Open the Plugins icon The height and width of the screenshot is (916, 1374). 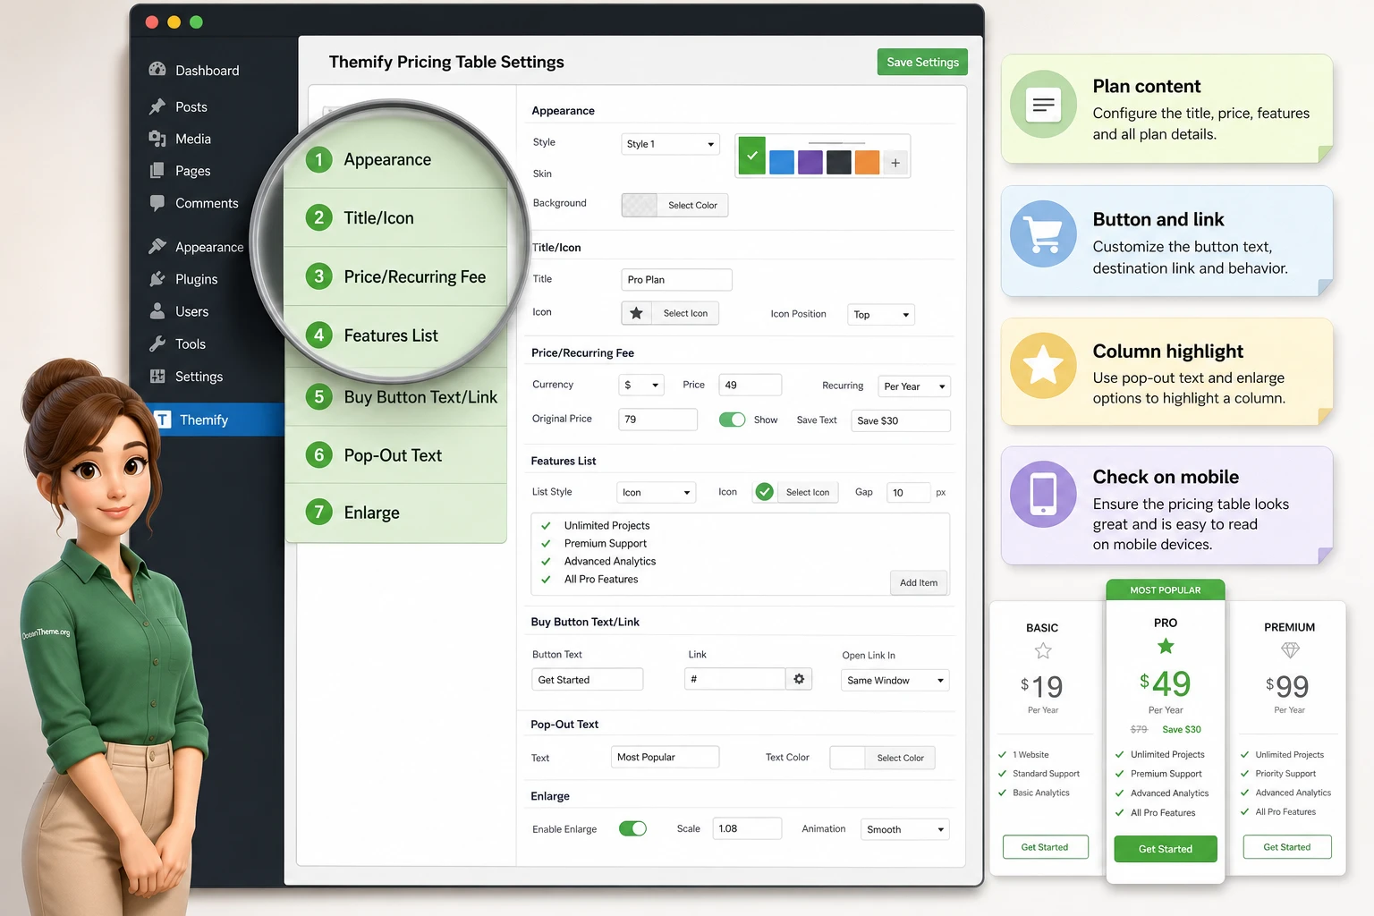coord(157,279)
